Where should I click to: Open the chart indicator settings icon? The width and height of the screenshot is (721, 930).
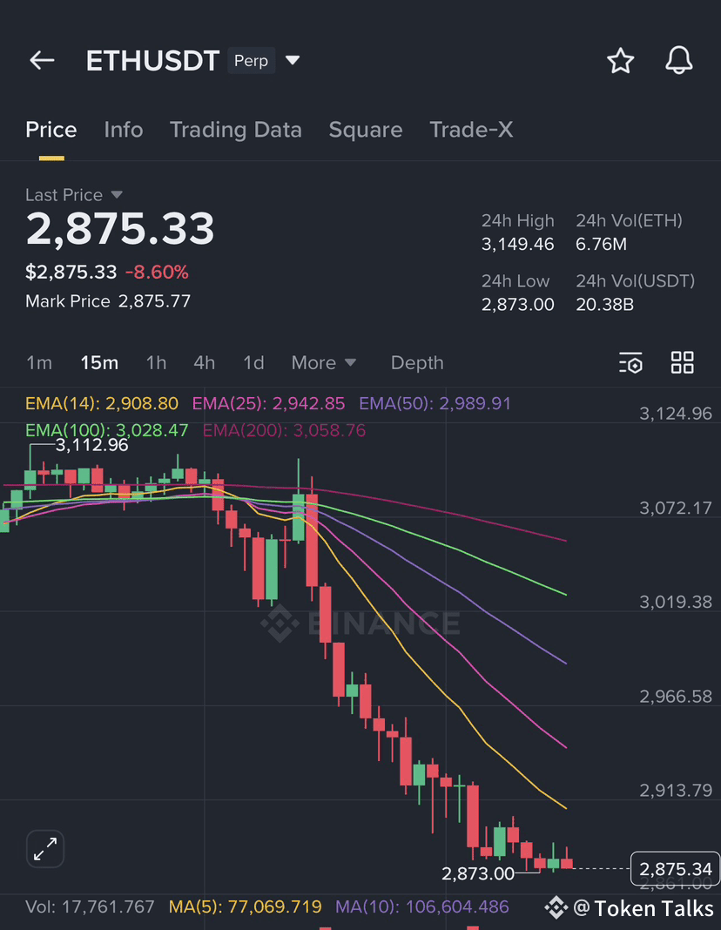coord(630,362)
